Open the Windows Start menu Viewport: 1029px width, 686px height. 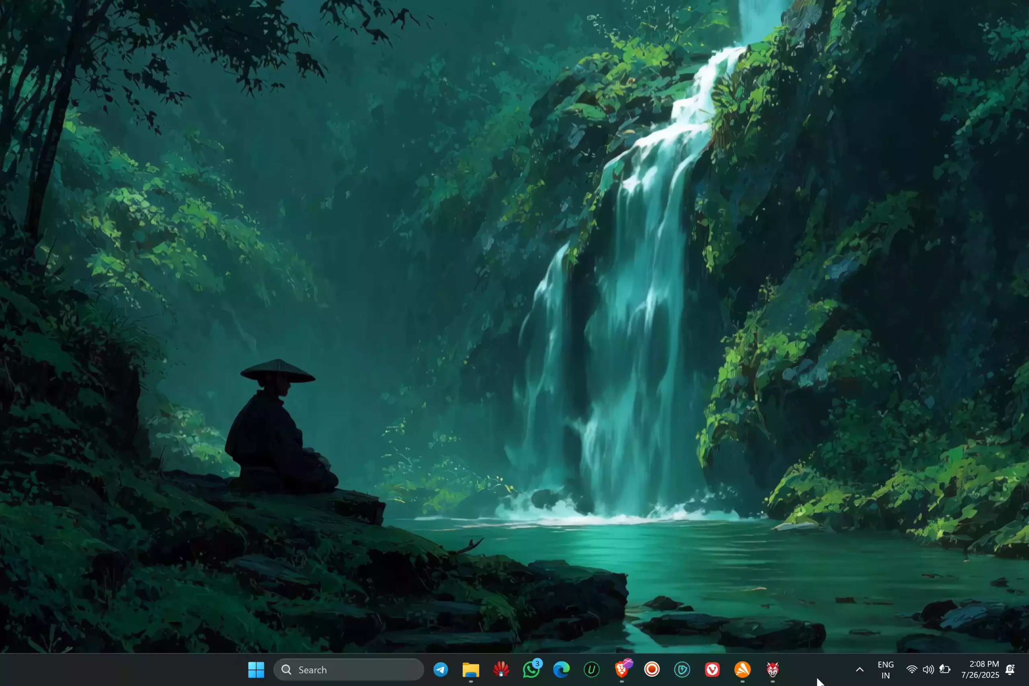point(256,670)
